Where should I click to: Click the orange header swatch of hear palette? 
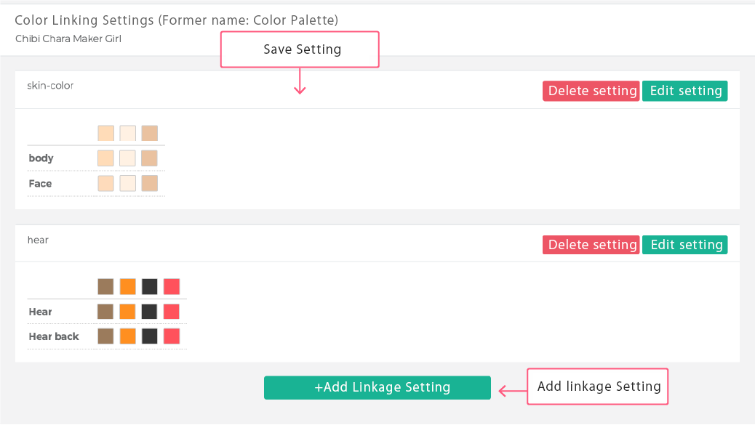tap(127, 286)
